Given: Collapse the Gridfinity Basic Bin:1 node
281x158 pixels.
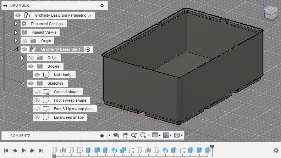Looking at the screenshot, I should (16, 49).
